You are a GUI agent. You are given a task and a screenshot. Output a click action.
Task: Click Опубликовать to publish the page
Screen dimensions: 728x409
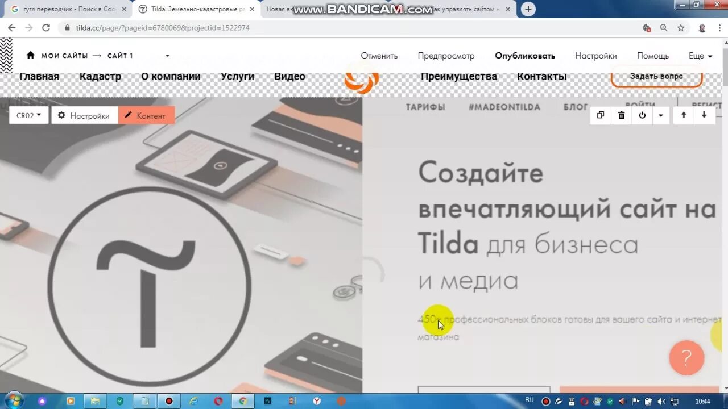point(525,56)
